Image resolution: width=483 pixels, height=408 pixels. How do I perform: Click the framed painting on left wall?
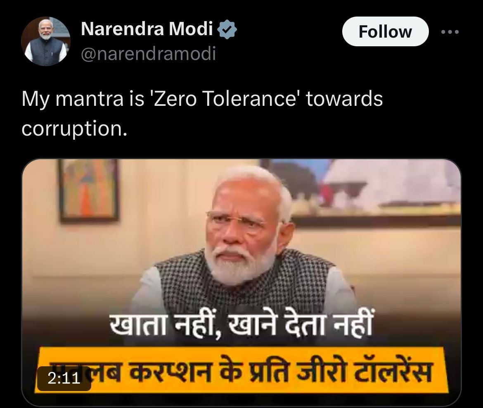click(89, 191)
